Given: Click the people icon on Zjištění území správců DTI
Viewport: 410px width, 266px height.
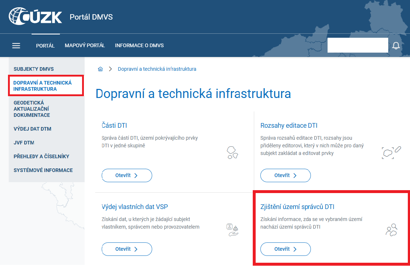Looking at the screenshot, I should [391, 230].
